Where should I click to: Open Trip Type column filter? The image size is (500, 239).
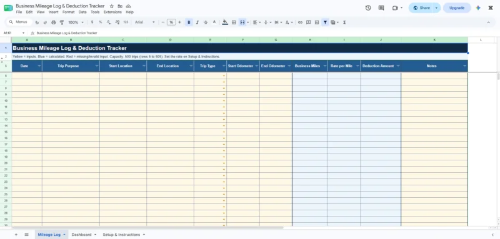[224, 66]
